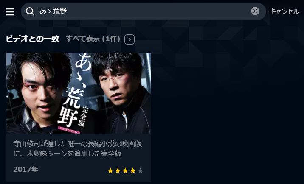This screenshot has height=184, width=304.
Task: Clear the search text with the X button
Action: point(255,11)
